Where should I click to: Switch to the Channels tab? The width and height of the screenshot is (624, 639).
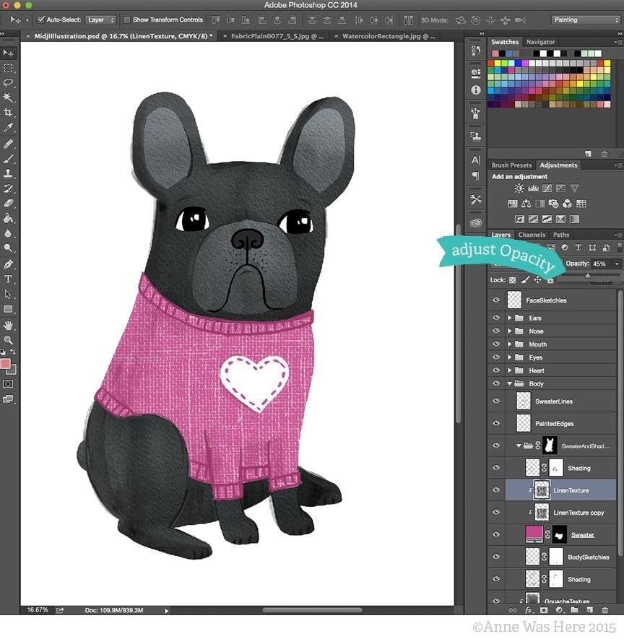point(532,235)
